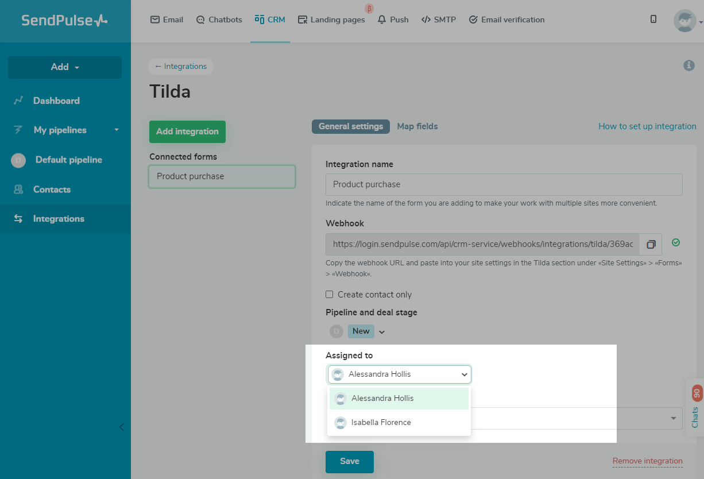This screenshot has height=479, width=704.
Task: Click the SendPulse logo
Action: pyautogui.click(x=65, y=21)
